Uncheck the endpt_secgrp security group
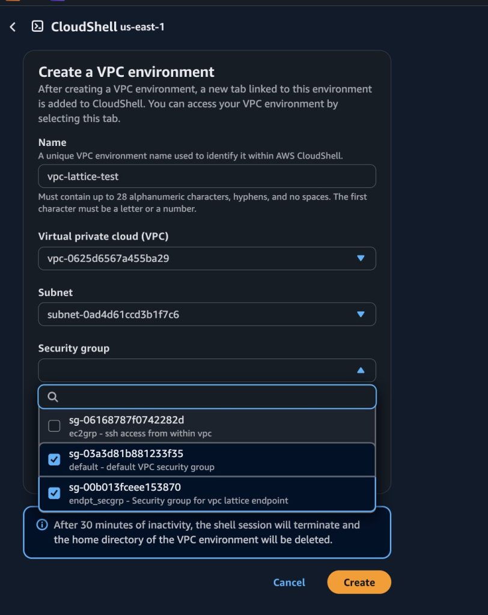This screenshot has height=615, width=488. pyautogui.click(x=54, y=492)
